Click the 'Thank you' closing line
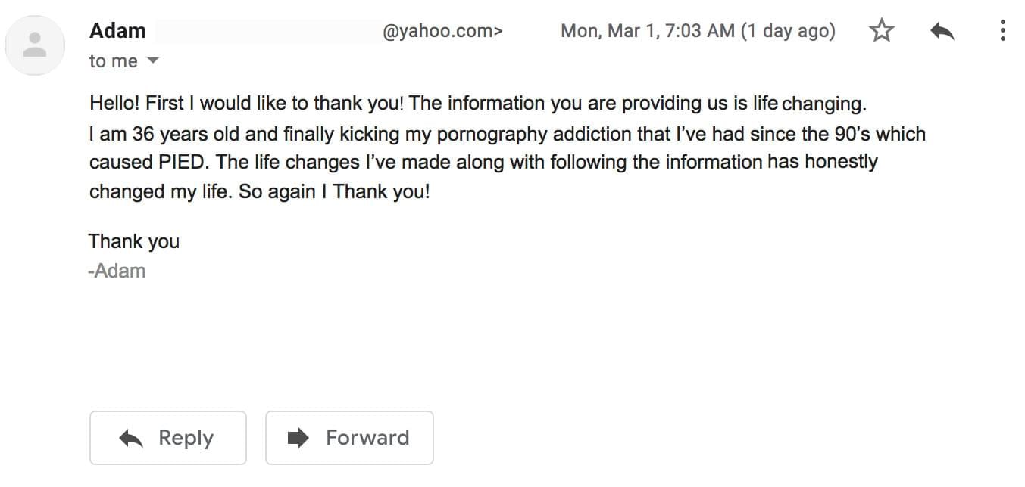Image resolution: width=1025 pixels, height=487 pixels. (134, 241)
